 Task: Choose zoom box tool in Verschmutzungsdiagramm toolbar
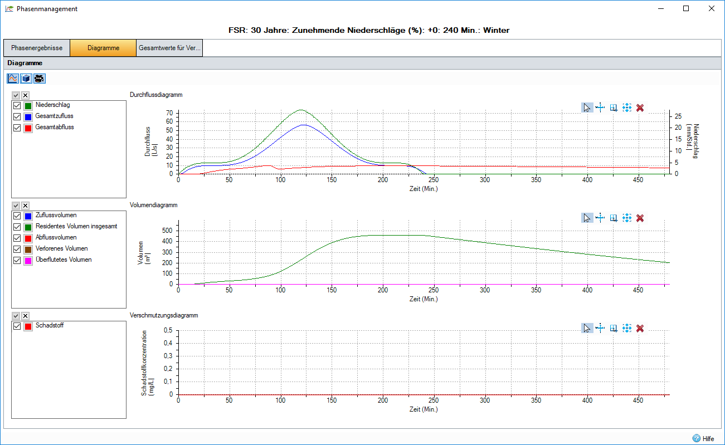[x=614, y=328]
